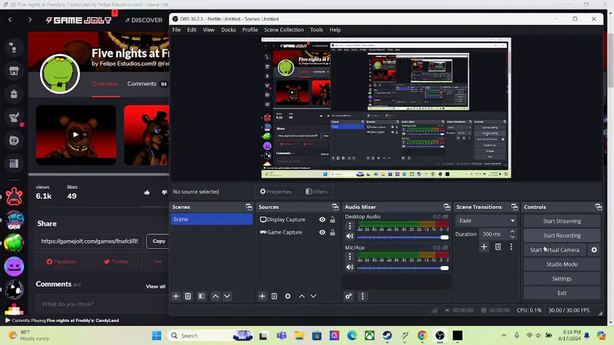The image size is (614, 345).
Task: Open Steam from the taskbar
Action: coord(388,335)
